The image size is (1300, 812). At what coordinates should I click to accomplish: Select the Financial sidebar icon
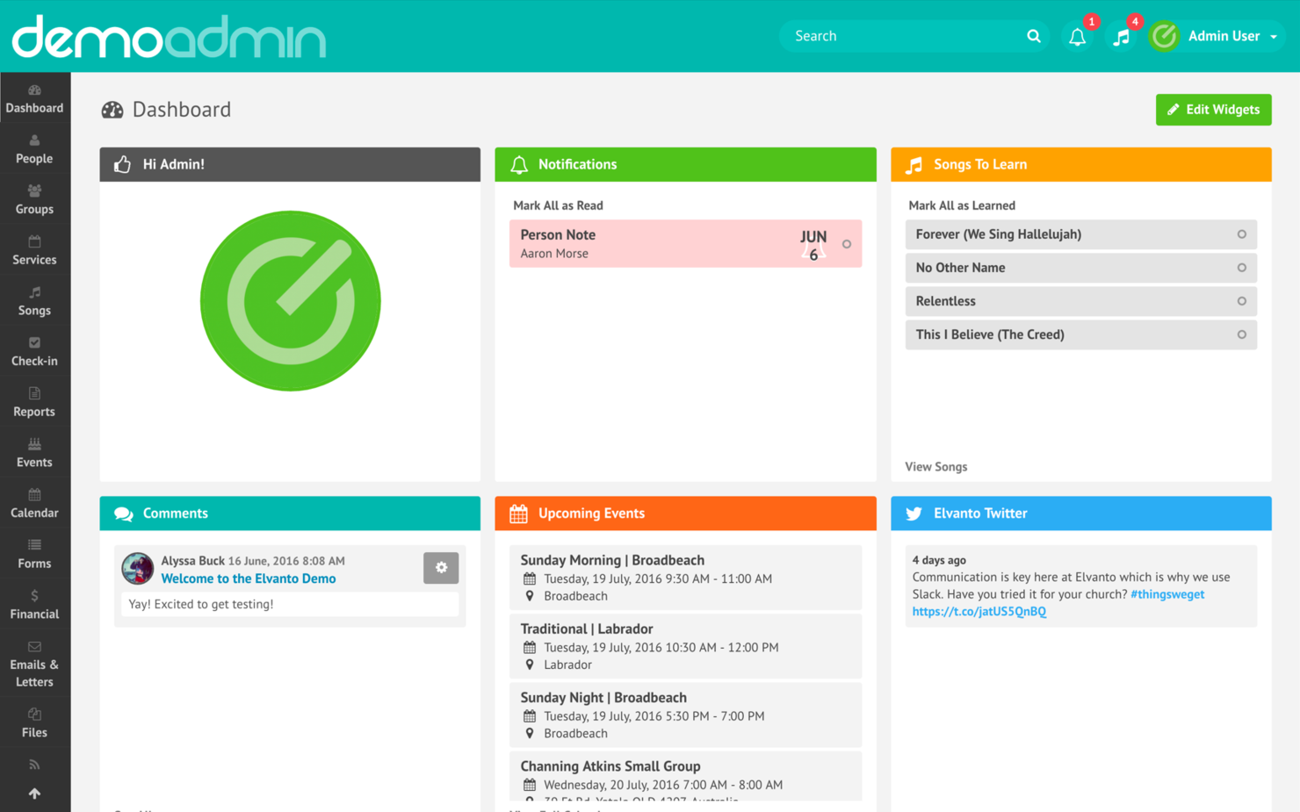click(x=34, y=605)
